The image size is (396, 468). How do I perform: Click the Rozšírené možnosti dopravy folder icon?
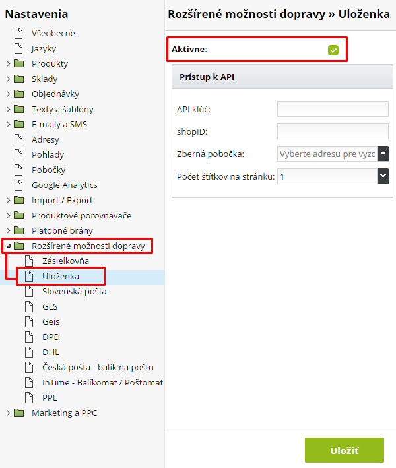click(19, 246)
